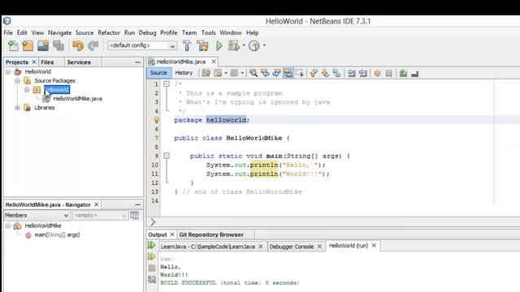Click Find Next Occurrence icon
520x292 pixels.
coord(276,73)
